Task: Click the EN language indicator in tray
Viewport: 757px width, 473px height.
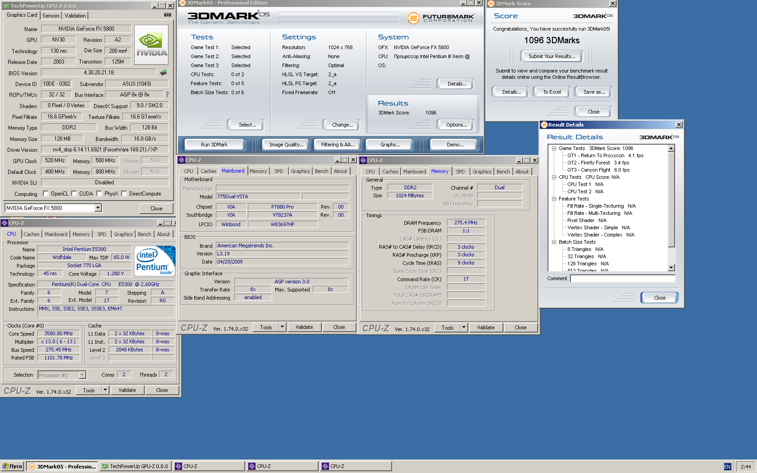Action: [x=727, y=467]
